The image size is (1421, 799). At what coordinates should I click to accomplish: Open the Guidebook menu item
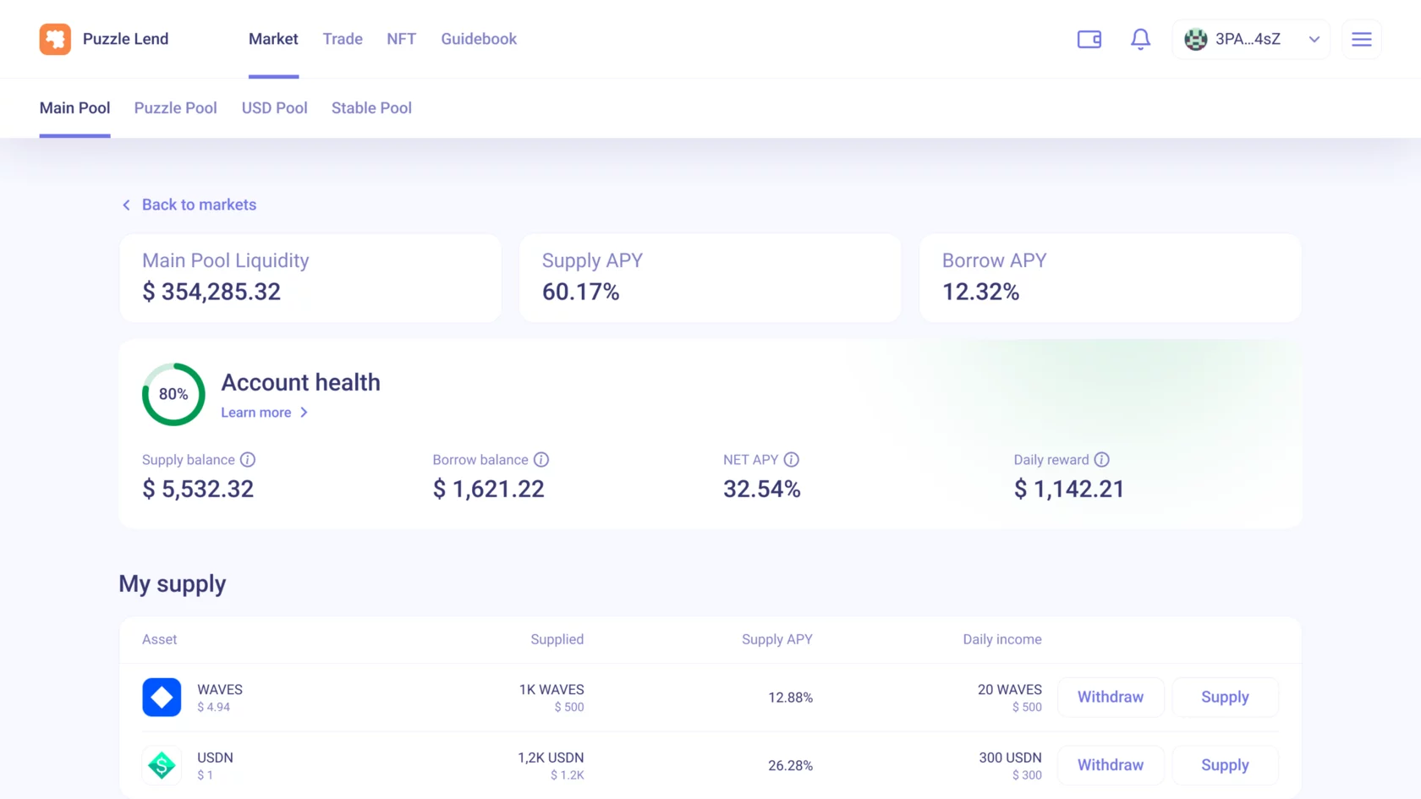tap(479, 39)
